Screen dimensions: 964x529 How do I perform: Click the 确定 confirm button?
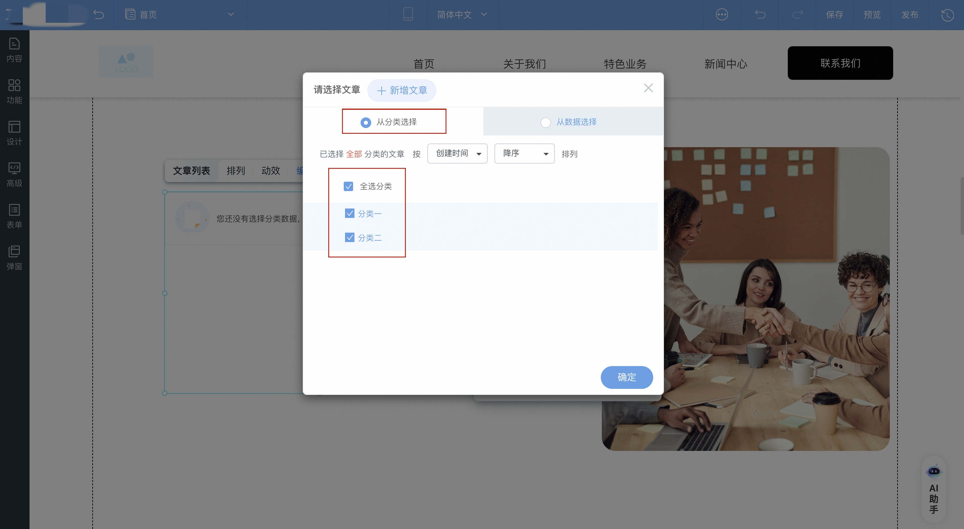coord(626,377)
